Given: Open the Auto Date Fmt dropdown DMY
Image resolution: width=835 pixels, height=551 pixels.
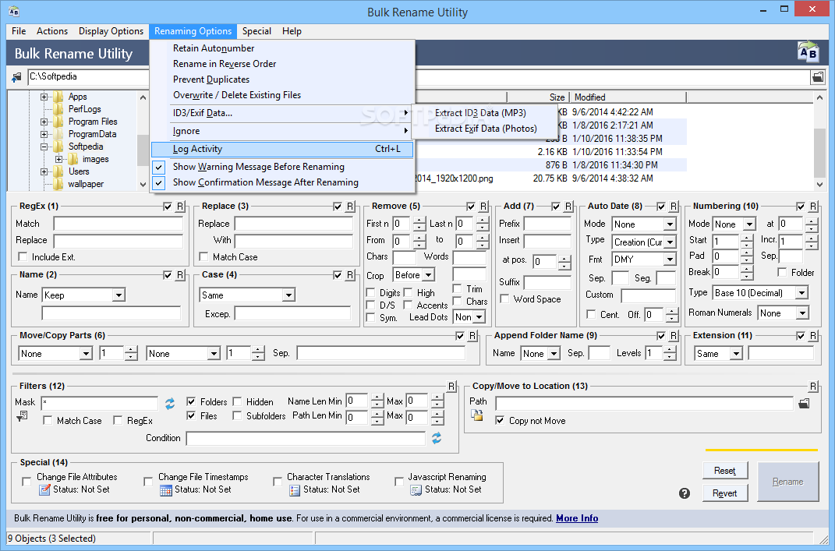Looking at the screenshot, I should [644, 260].
